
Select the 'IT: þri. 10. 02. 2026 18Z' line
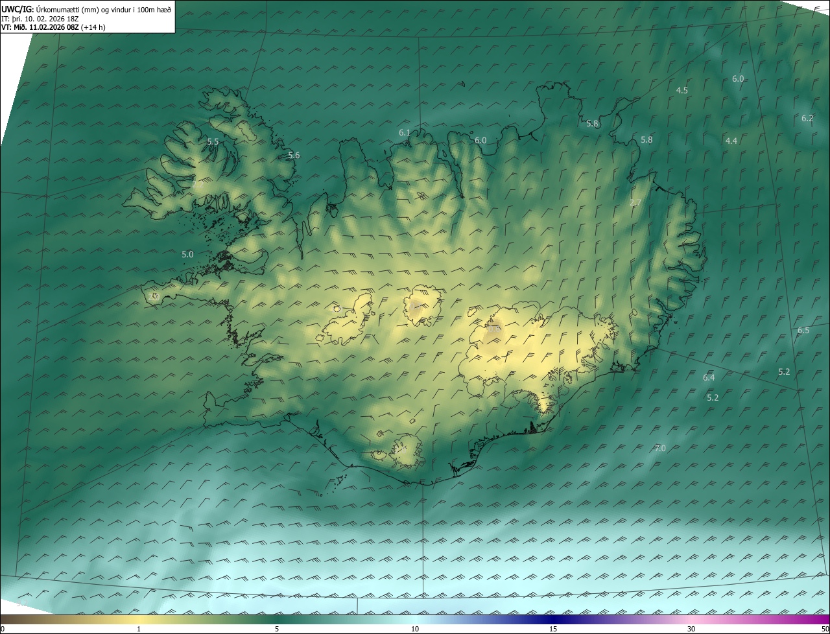click(x=40, y=19)
